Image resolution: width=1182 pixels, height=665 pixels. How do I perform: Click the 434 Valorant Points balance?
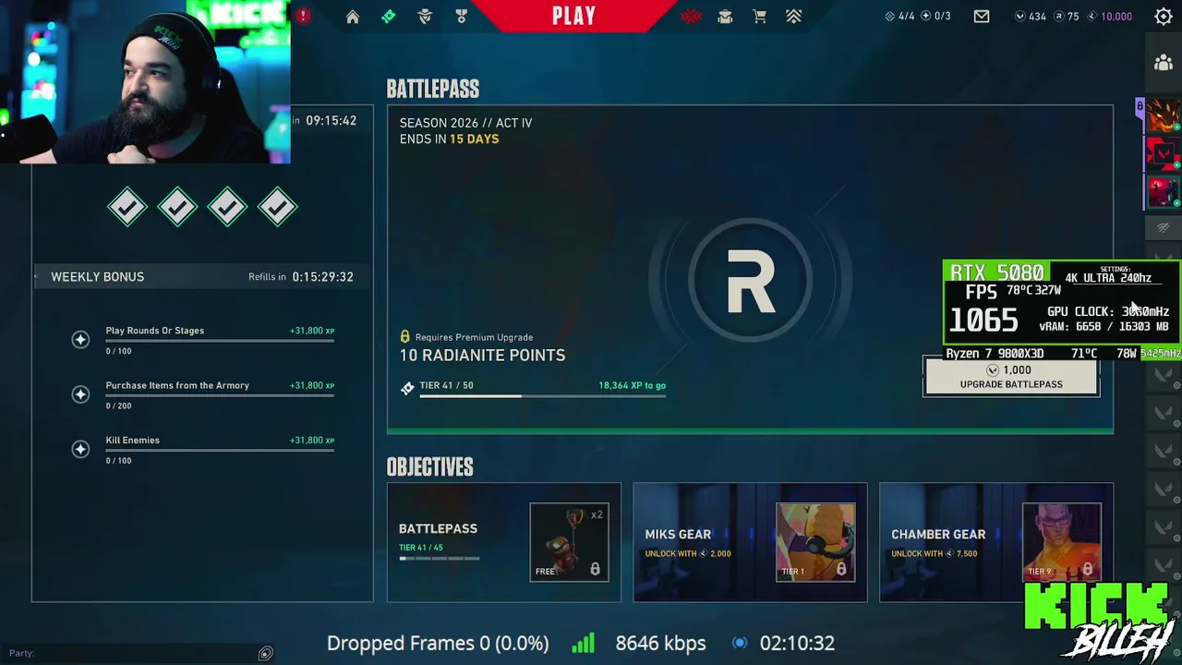(x=1031, y=17)
